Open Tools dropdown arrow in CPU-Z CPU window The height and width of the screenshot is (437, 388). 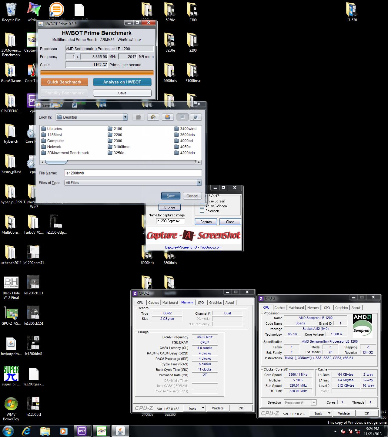329,413
